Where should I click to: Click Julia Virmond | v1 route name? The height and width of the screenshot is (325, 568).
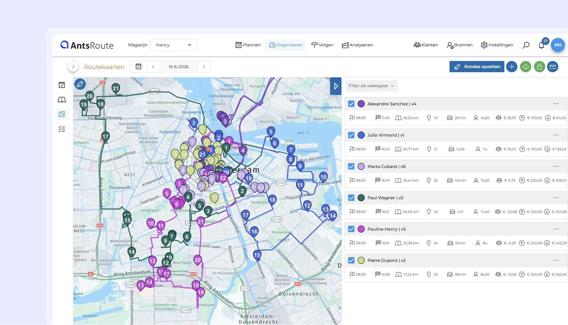386,135
